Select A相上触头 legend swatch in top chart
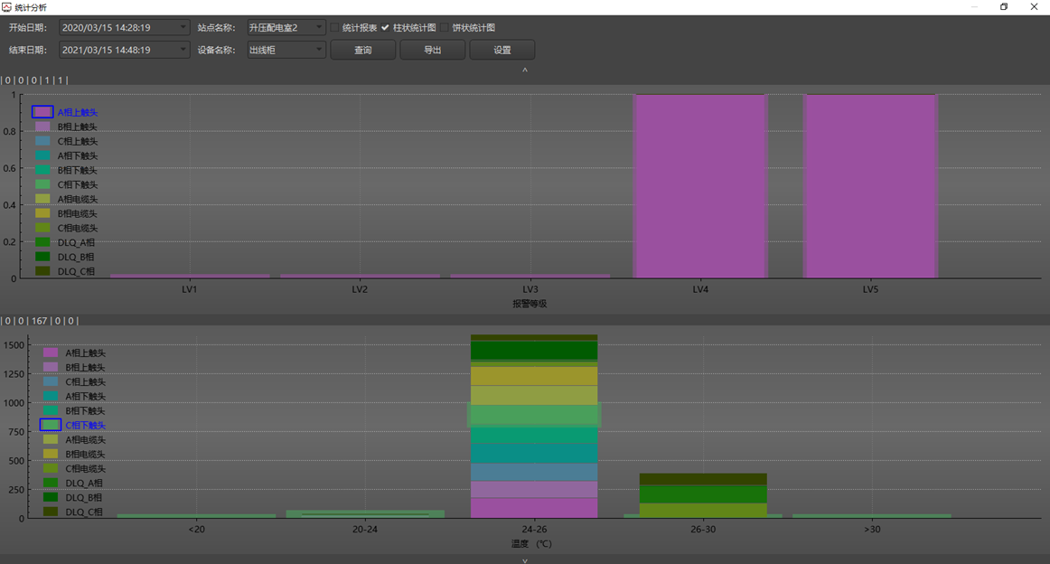The image size is (1050, 564). (42, 112)
